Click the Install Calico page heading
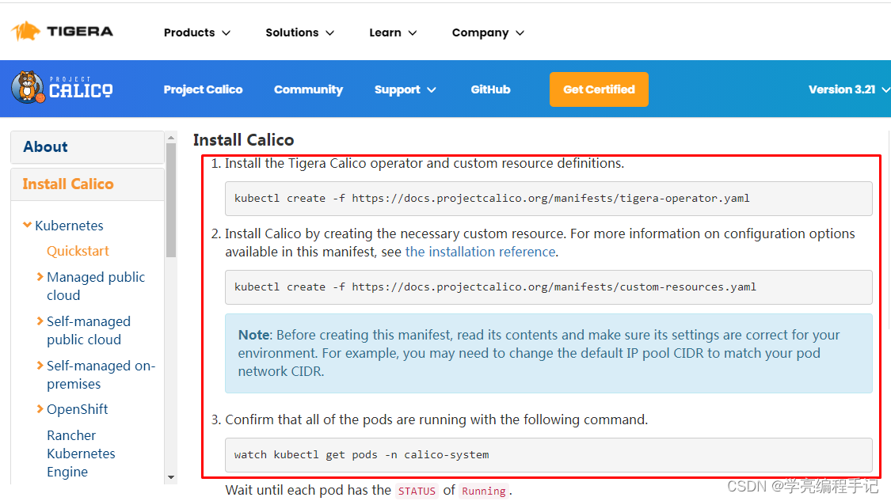 243,140
